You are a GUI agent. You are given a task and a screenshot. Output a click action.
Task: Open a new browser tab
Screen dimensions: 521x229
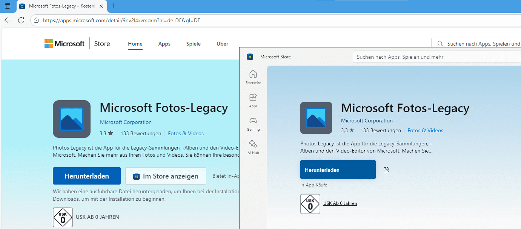pos(114,6)
